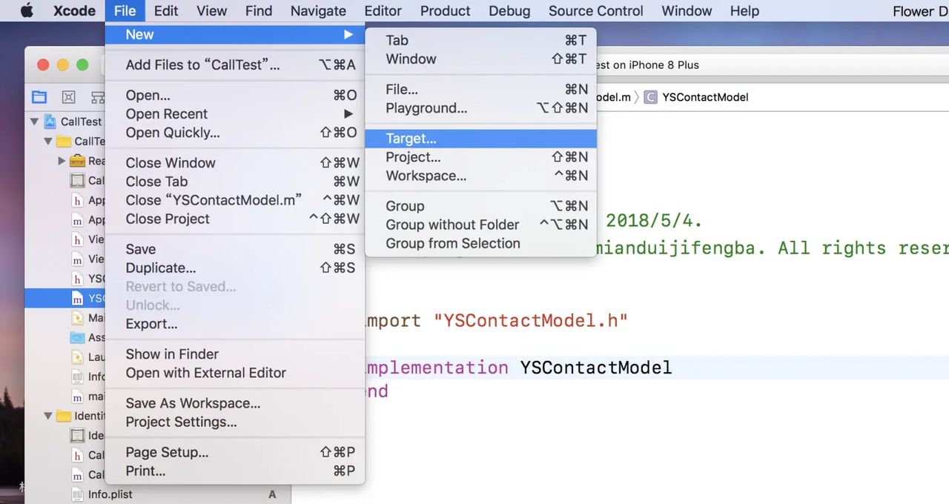Open the Edit menu

coord(166,10)
